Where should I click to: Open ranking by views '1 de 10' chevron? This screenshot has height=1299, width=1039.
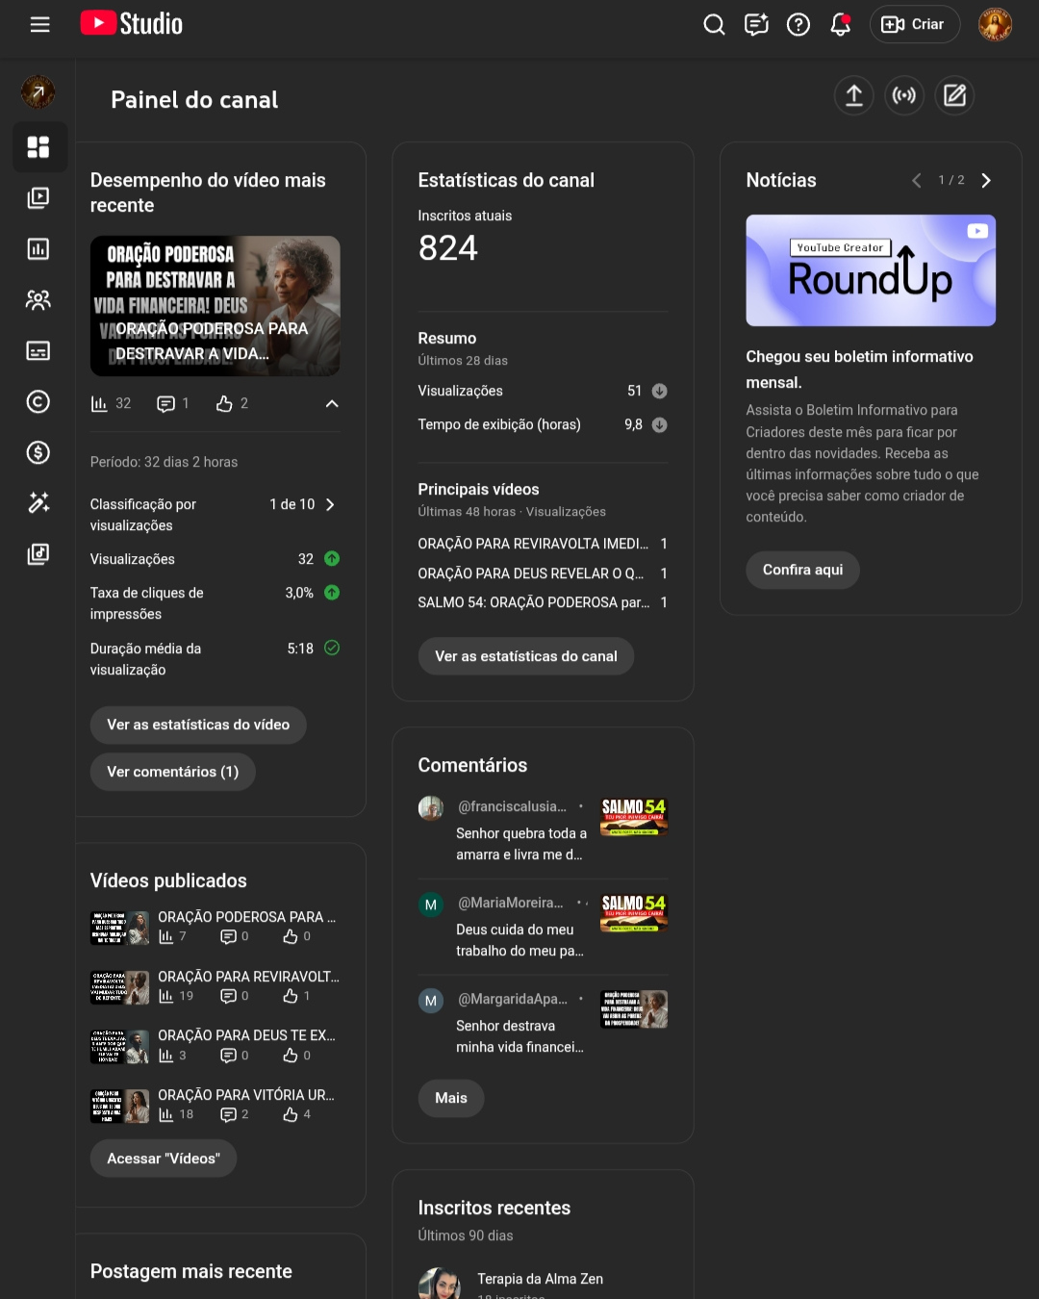coord(330,505)
